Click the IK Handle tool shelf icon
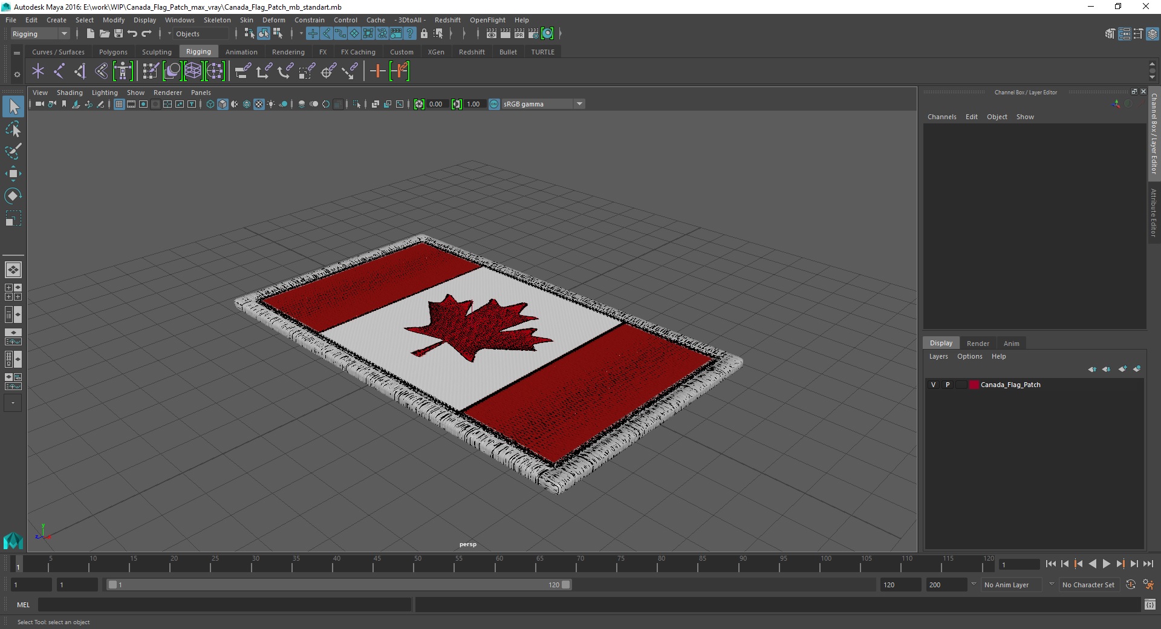1161x629 pixels. (x=80, y=71)
